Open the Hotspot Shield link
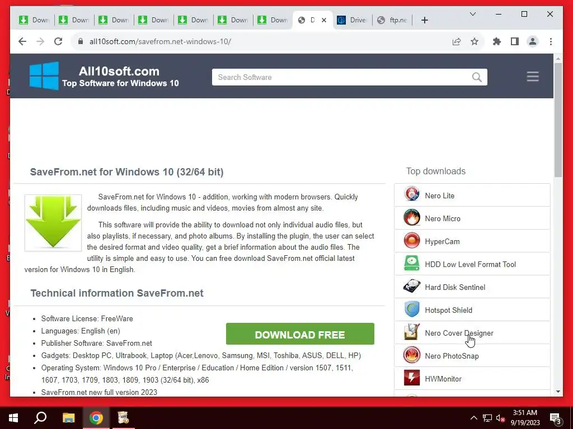 click(448, 311)
